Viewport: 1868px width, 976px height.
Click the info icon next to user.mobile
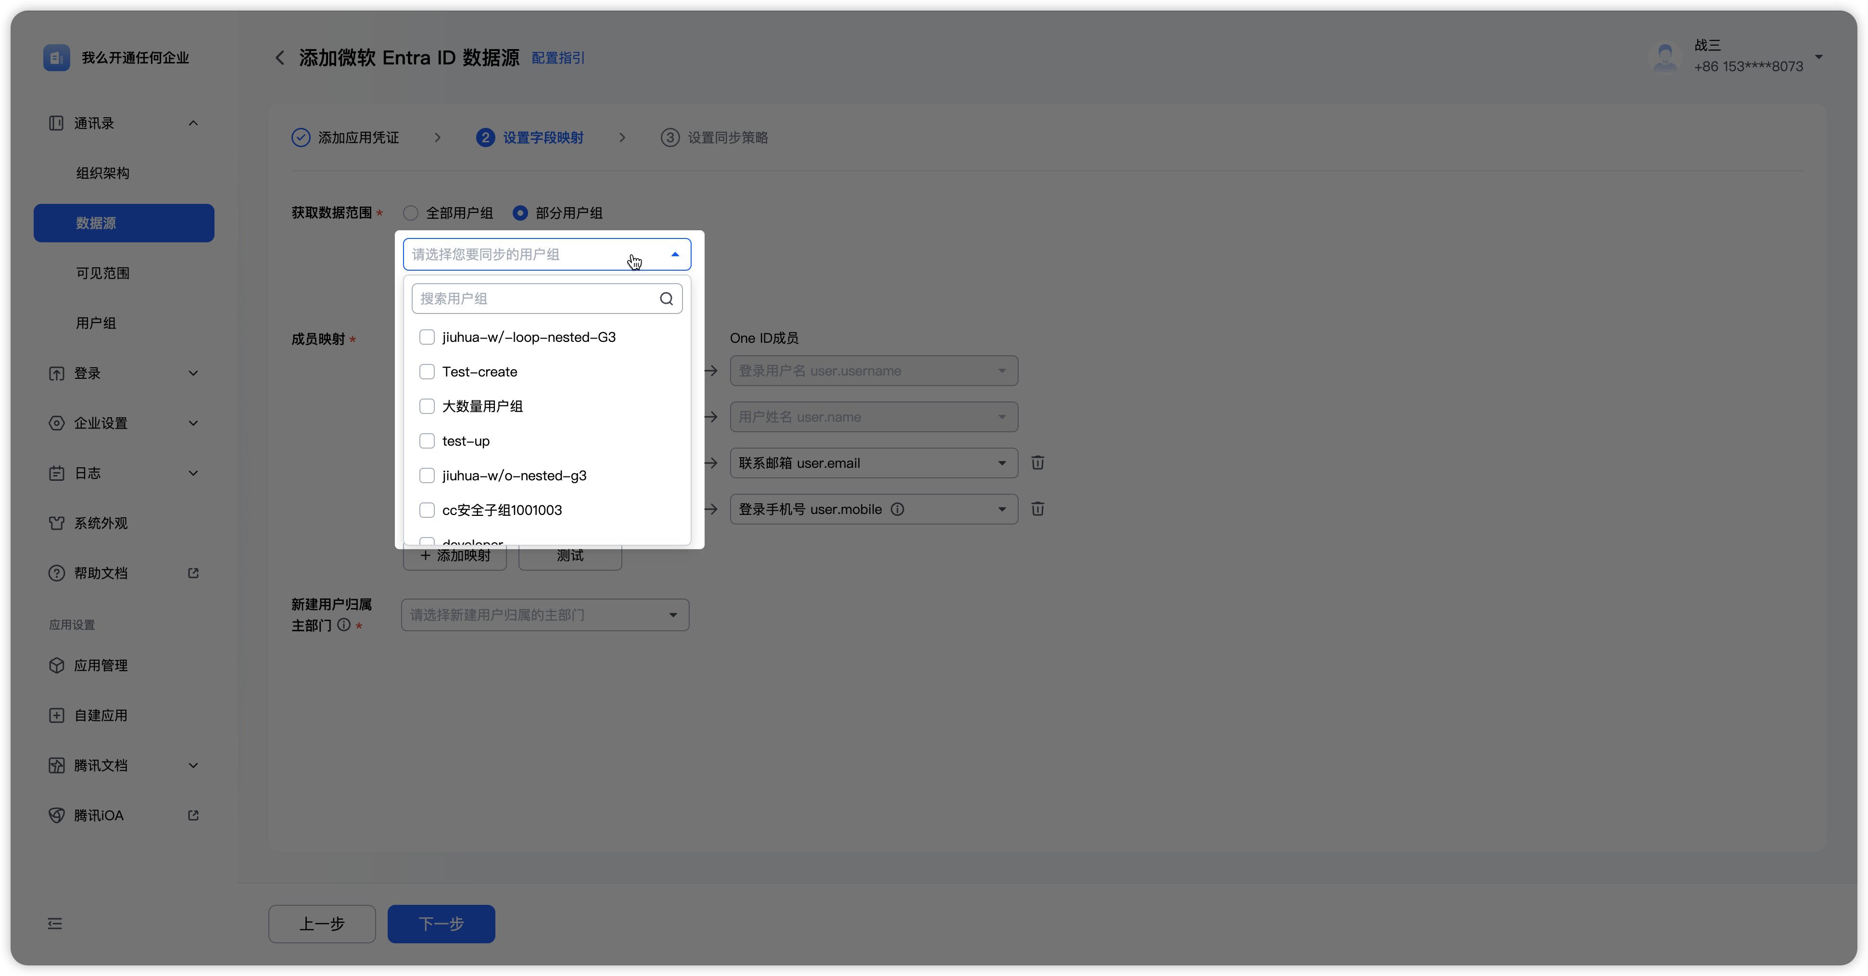pyautogui.click(x=897, y=509)
